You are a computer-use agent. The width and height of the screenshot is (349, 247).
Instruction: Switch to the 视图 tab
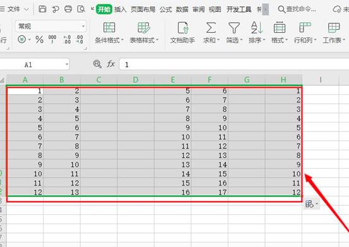point(215,9)
